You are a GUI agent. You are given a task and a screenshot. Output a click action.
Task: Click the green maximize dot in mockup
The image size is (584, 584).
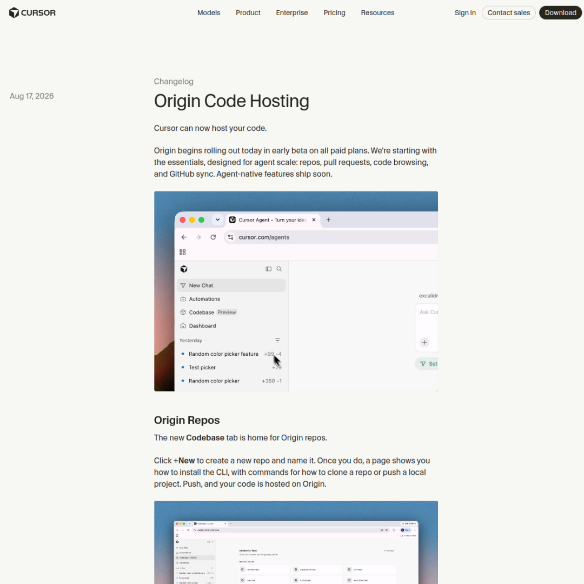coord(201,220)
